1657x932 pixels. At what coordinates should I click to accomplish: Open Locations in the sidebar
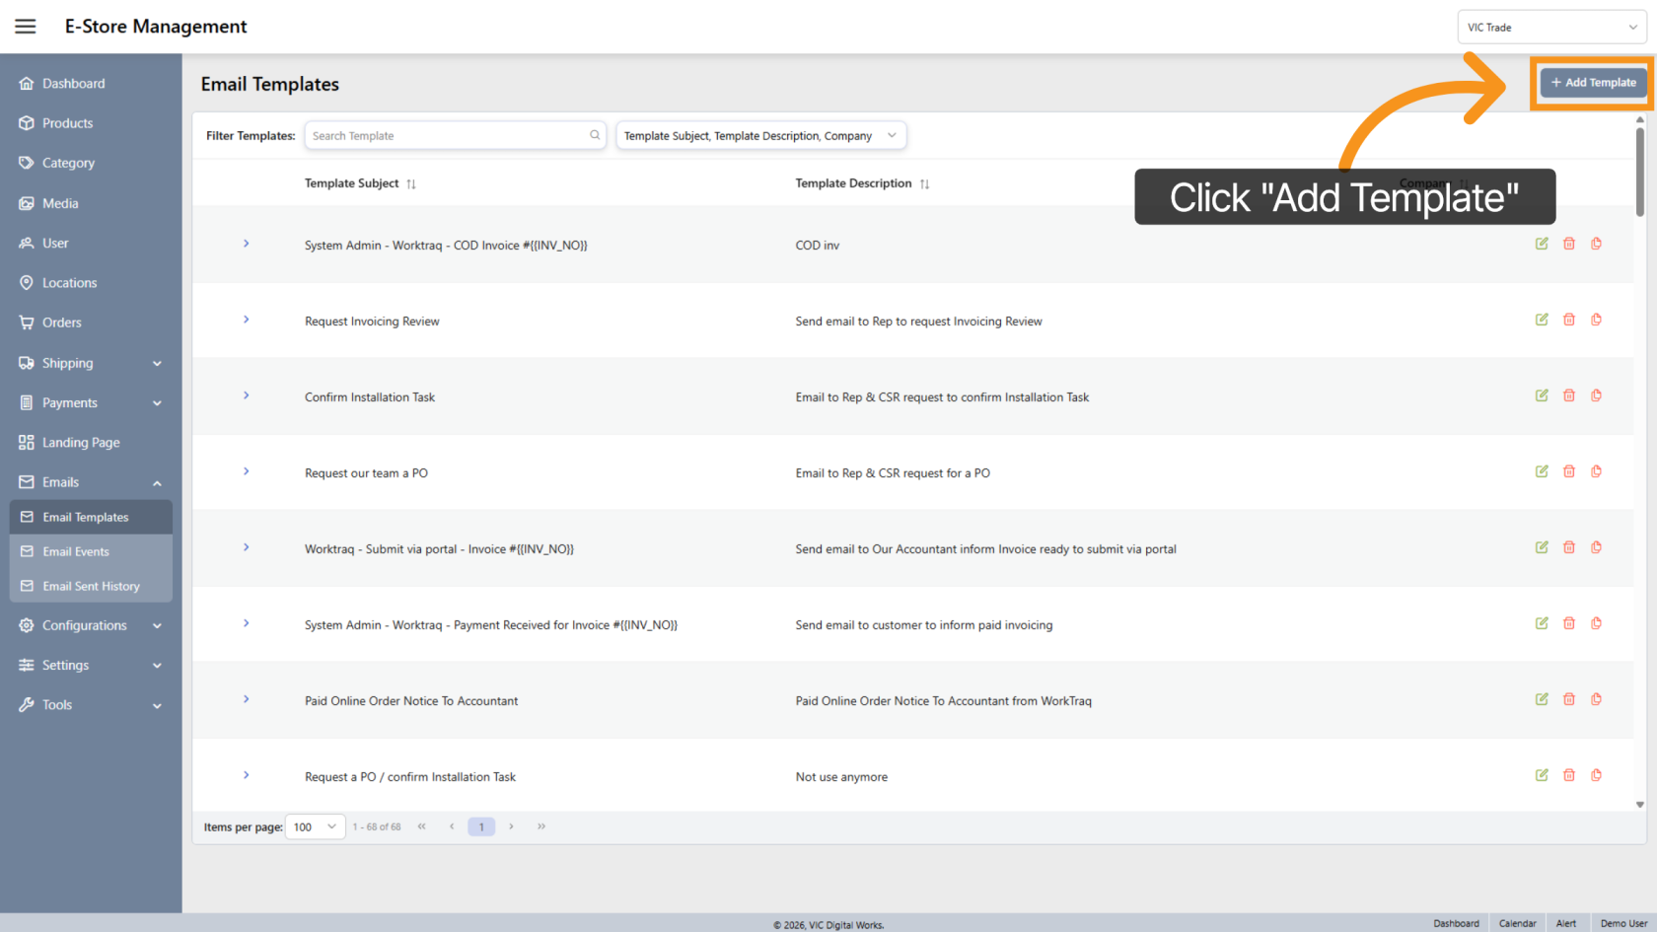coord(69,282)
